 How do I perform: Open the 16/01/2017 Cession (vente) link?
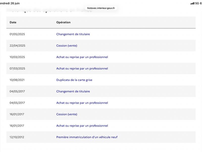tap(67, 114)
